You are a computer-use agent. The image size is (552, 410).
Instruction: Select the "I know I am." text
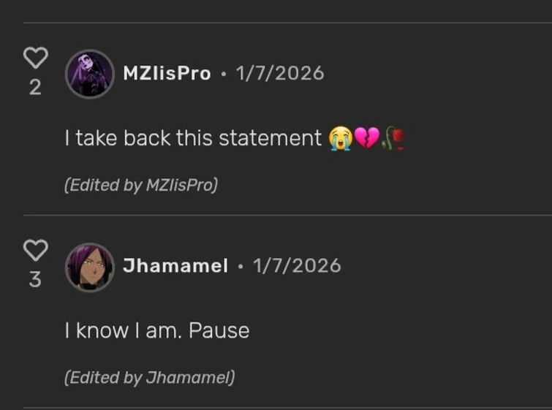tap(123, 331)
